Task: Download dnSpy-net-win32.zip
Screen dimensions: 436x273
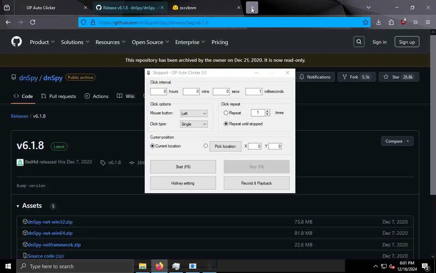Action: tap(50, 222)
